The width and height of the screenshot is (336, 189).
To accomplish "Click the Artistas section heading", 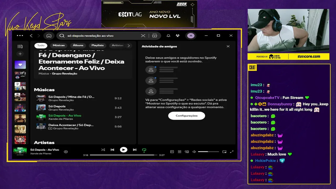I will click(x=44, y=143).
